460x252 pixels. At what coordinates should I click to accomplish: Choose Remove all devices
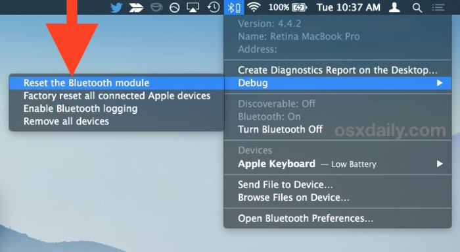pyautogui.click(x=116, y=121)
